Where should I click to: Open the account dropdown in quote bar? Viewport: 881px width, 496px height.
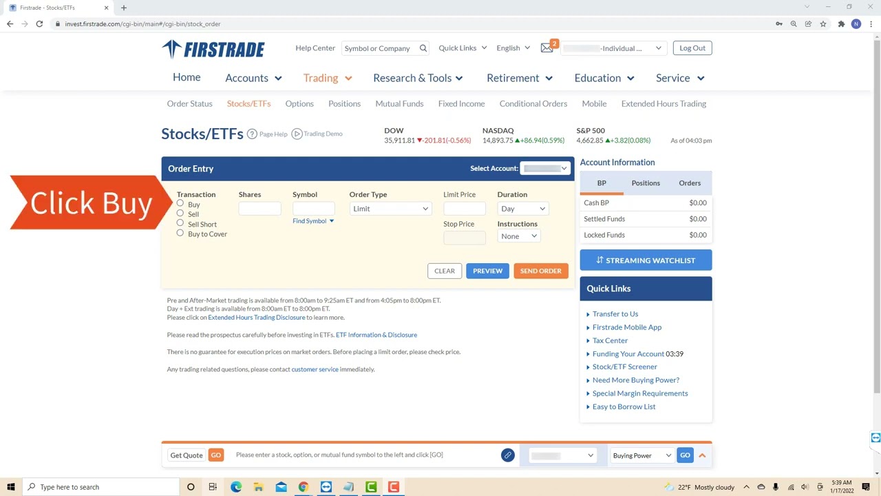tap(562, 455)
